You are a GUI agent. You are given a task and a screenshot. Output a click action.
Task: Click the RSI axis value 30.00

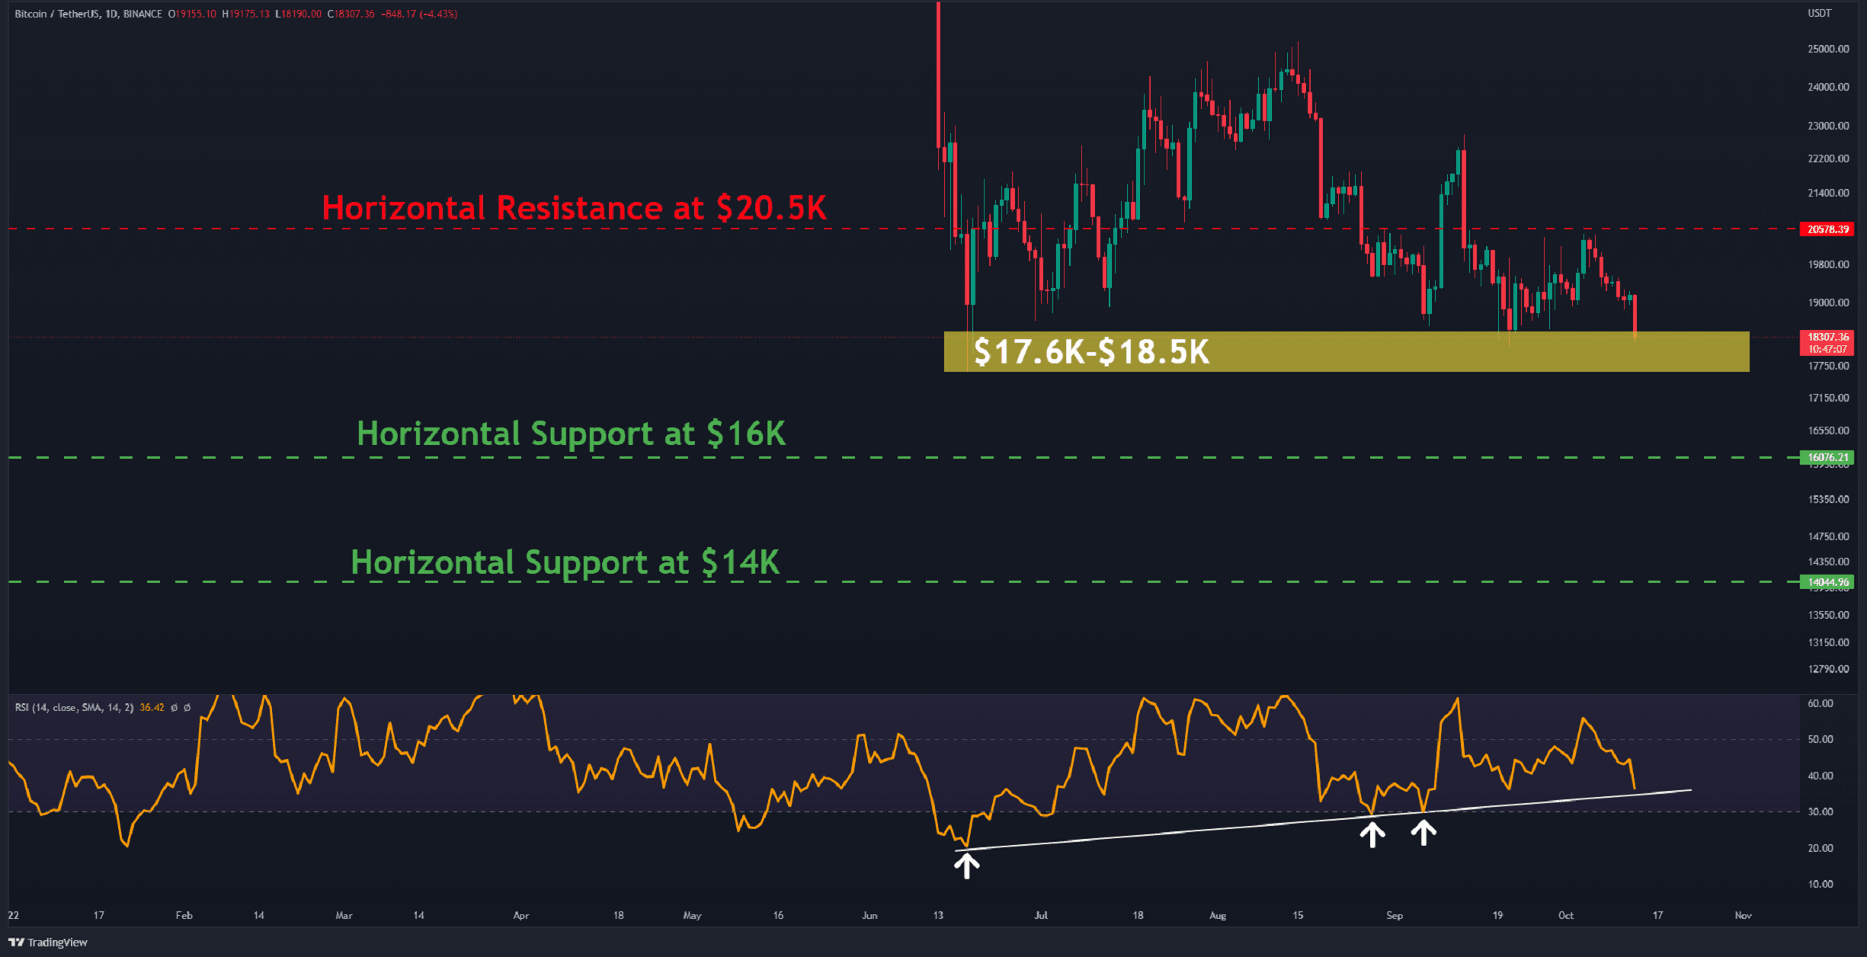(1821, 811)
